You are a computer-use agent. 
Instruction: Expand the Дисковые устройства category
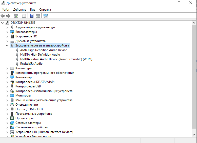click(x=7, y=41)
